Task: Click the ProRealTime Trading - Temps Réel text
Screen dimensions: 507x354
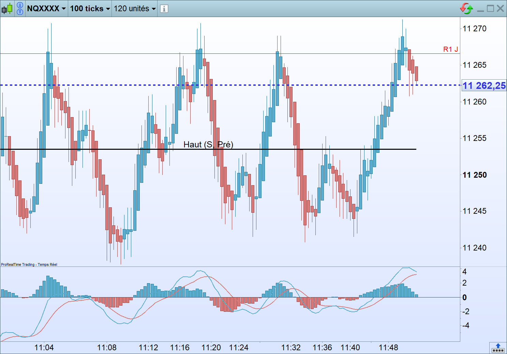Action: (29, 264)
